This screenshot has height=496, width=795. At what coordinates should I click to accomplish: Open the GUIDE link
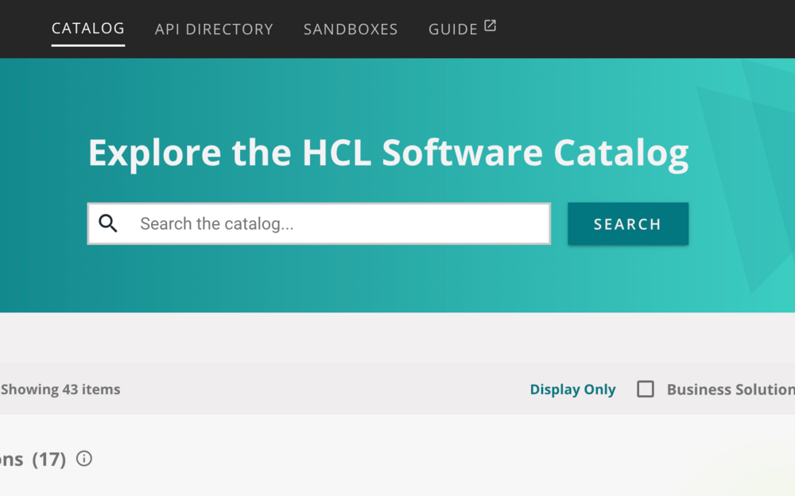point(452,29)
